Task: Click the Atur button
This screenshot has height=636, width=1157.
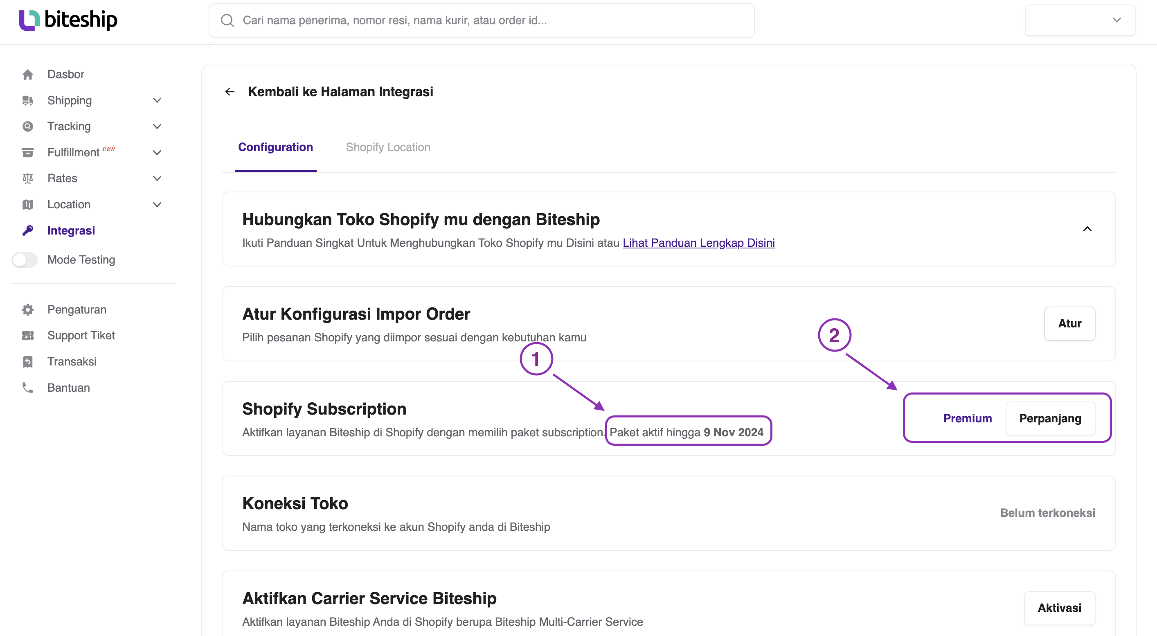Action: pos(1070,324)
